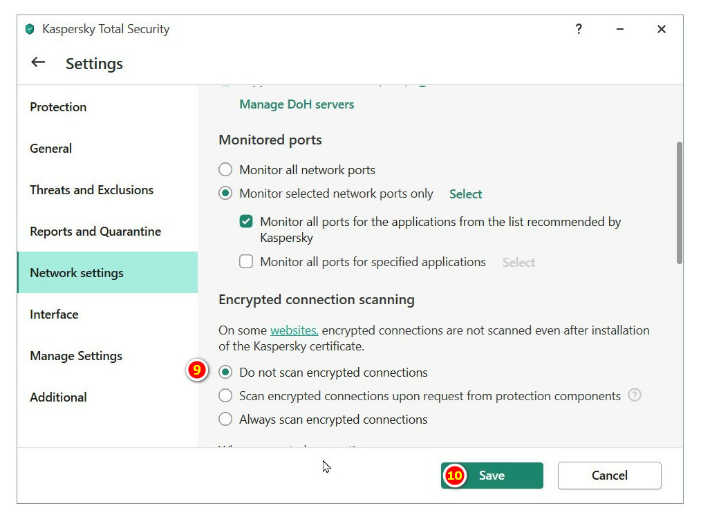Viewport: 701px width, 517px height.
Task: Show help for scan upon request option
Action: (635, 395)
